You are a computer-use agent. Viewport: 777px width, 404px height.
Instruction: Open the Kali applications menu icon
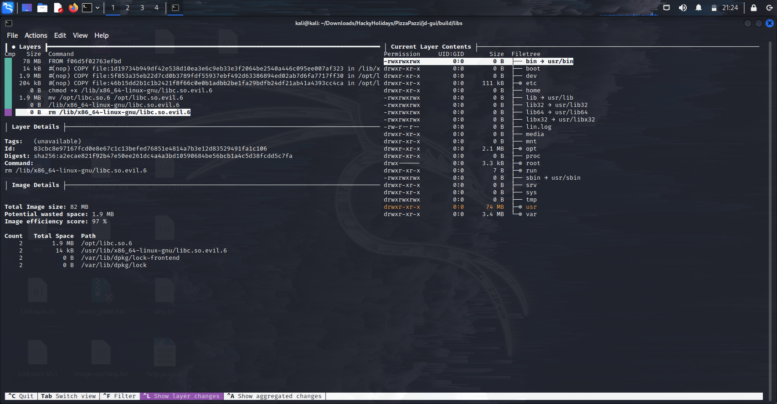8,7
